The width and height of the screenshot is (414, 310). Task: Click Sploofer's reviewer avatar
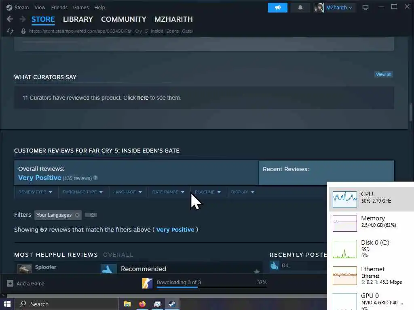25,268
